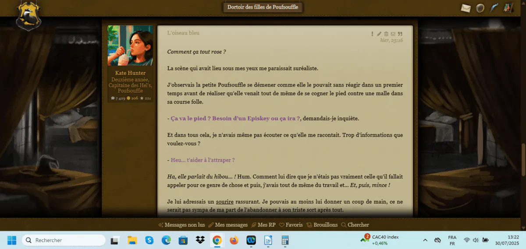526x249 pixels.
Task: Click the cloud sync tray icon
Action: point(437,240)
